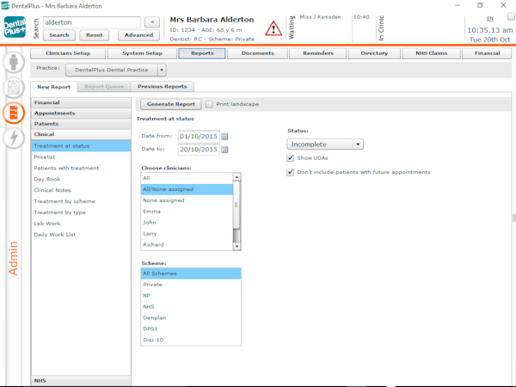Select the Denplan scheme
This screenshot has height=387, width=516.
click(x=191, y=318)
